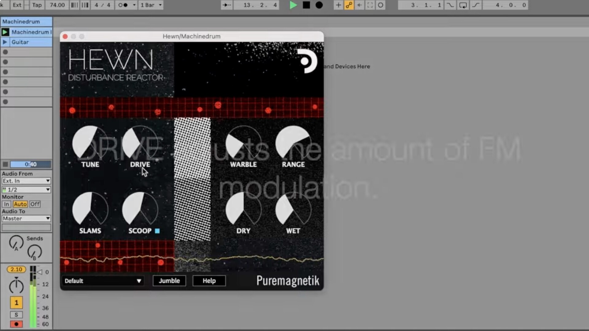The height and width of the screenshot is (331, 589).
Task: Click the WARBLE knob in Hewn
Action: coord(244,143)
